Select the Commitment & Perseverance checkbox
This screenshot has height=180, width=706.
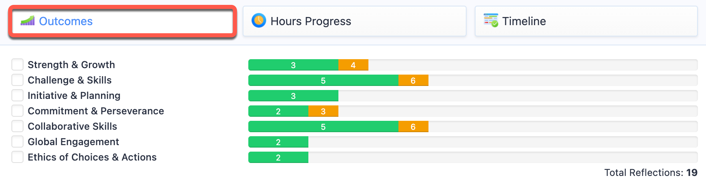pyautogui.click(x=17, y=111)
